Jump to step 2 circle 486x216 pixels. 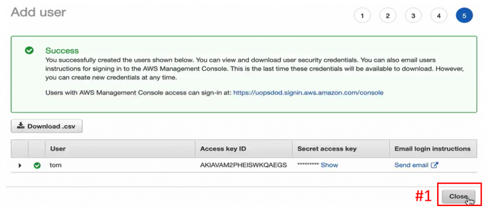[x=388, y=16]
